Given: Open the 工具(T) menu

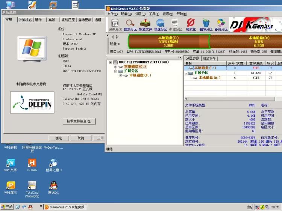Looking at the screenshot, I should pyautogui.click(x=154, y=14).
